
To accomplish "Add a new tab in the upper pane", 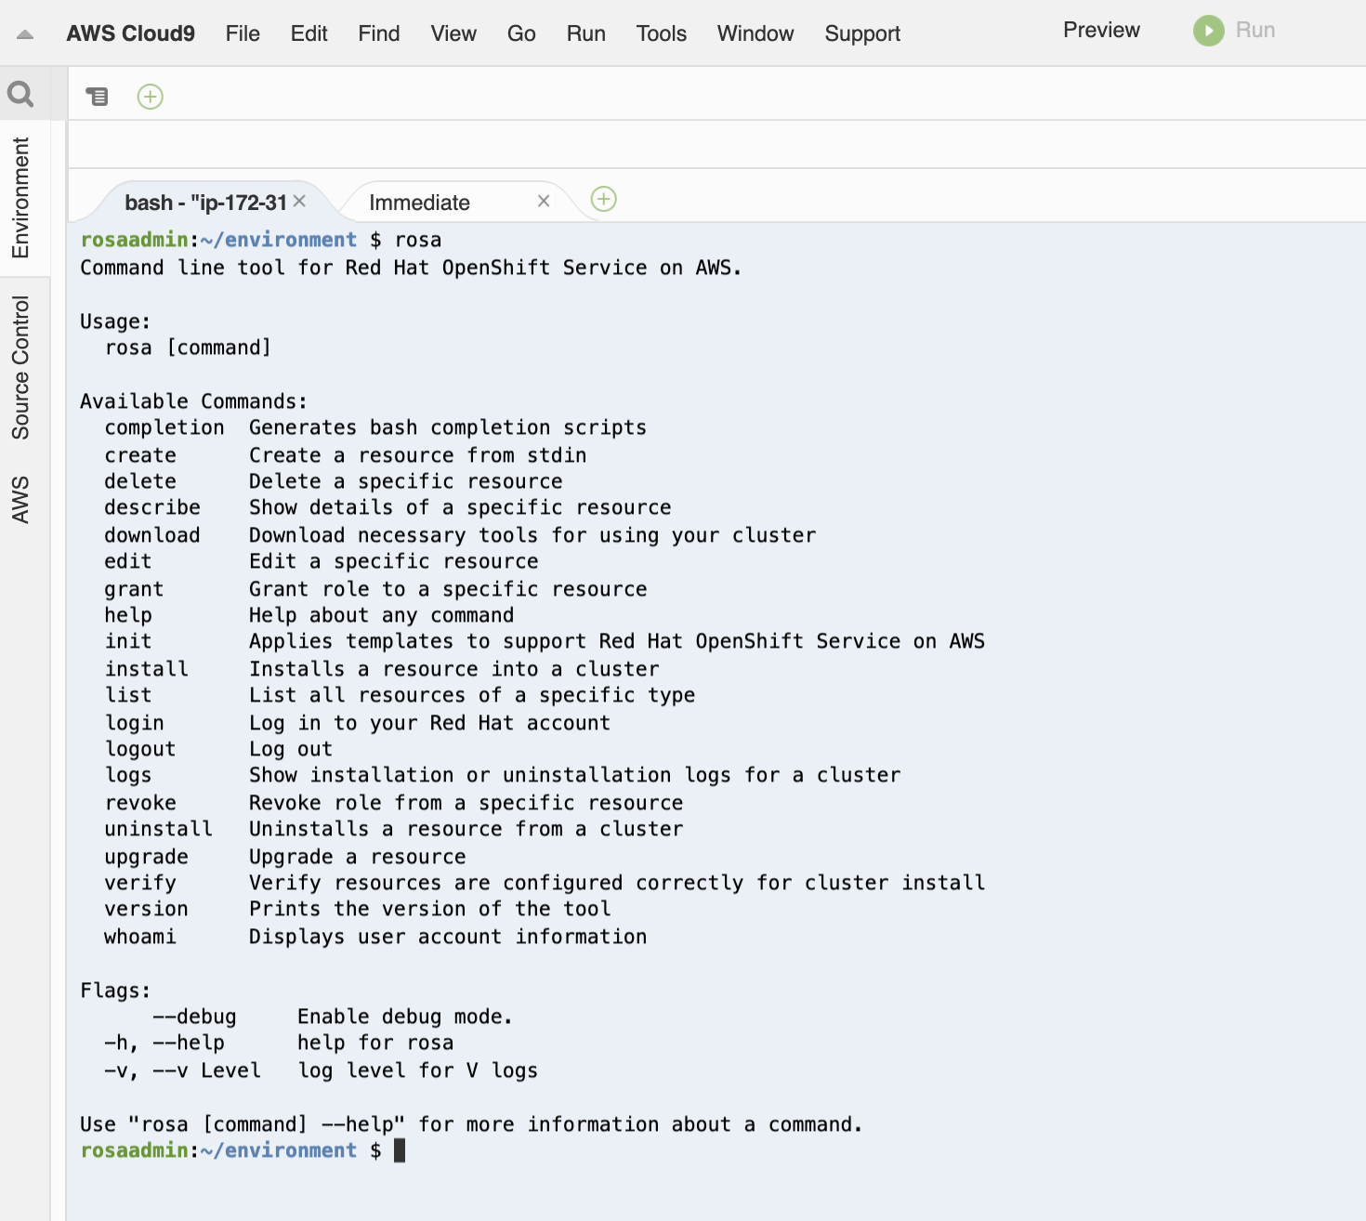I will pos(151,97).
